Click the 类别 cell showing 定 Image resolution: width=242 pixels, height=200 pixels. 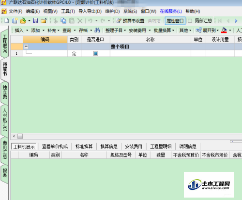[74, 53]
